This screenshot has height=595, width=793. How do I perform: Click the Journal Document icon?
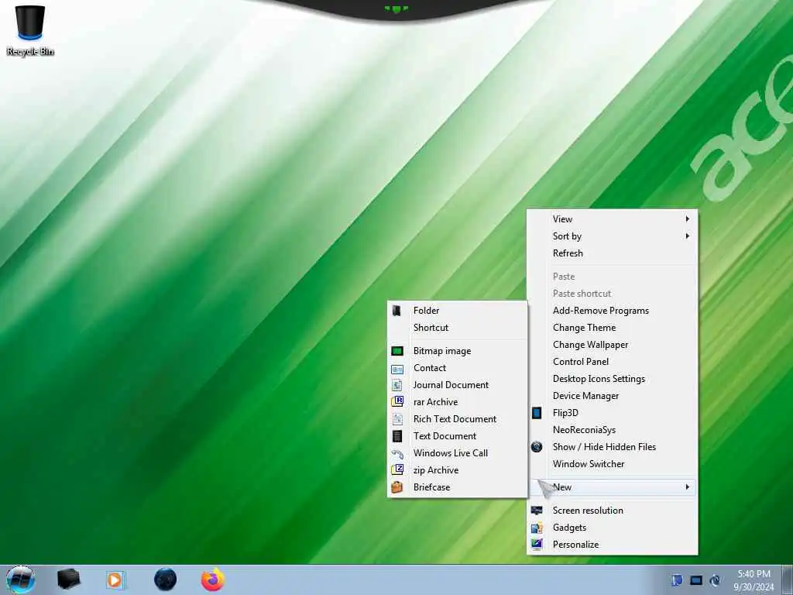(x=397, y=385)
